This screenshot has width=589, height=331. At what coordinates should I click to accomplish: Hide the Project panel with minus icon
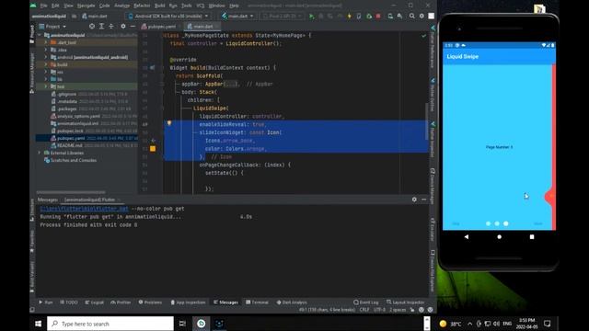(x=133, y=27)
